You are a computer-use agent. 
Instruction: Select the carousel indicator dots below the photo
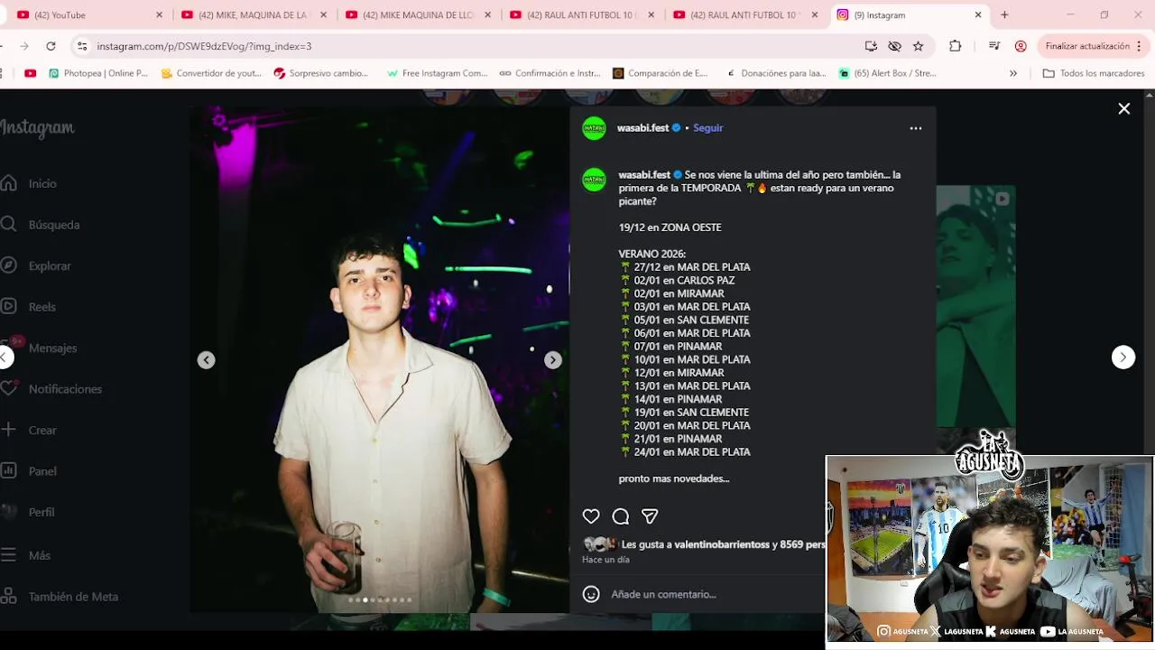click(x=380, y=599)
